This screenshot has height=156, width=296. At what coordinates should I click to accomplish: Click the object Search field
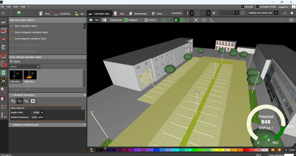[25, 66]
